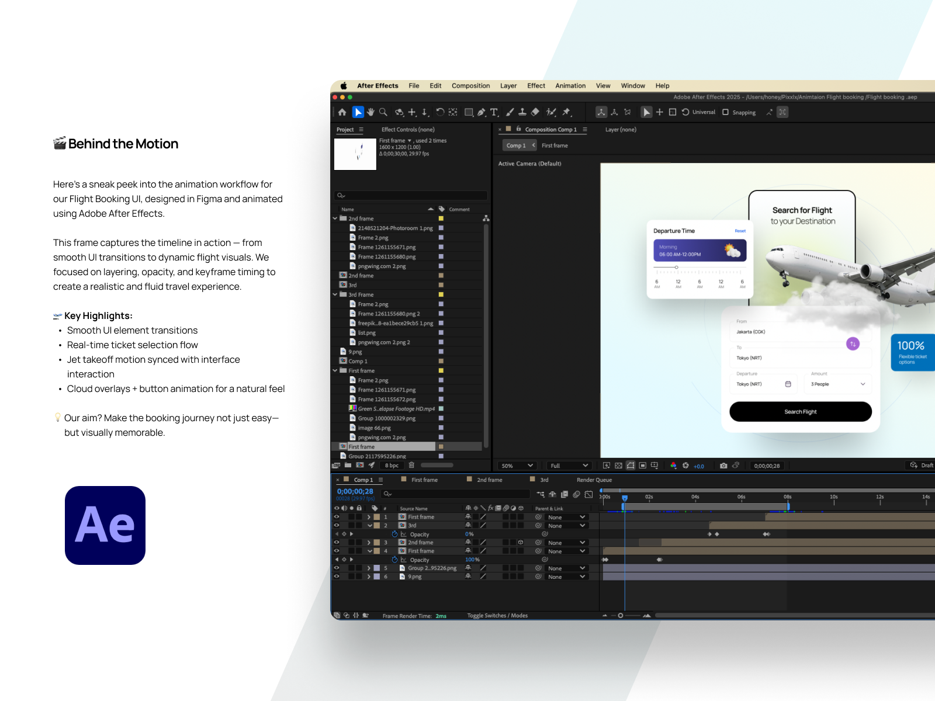This screenshot has height=701, width=935.
Task: Click the yellow label swatch of 2nd frame folder
Action: click(441, 218)
